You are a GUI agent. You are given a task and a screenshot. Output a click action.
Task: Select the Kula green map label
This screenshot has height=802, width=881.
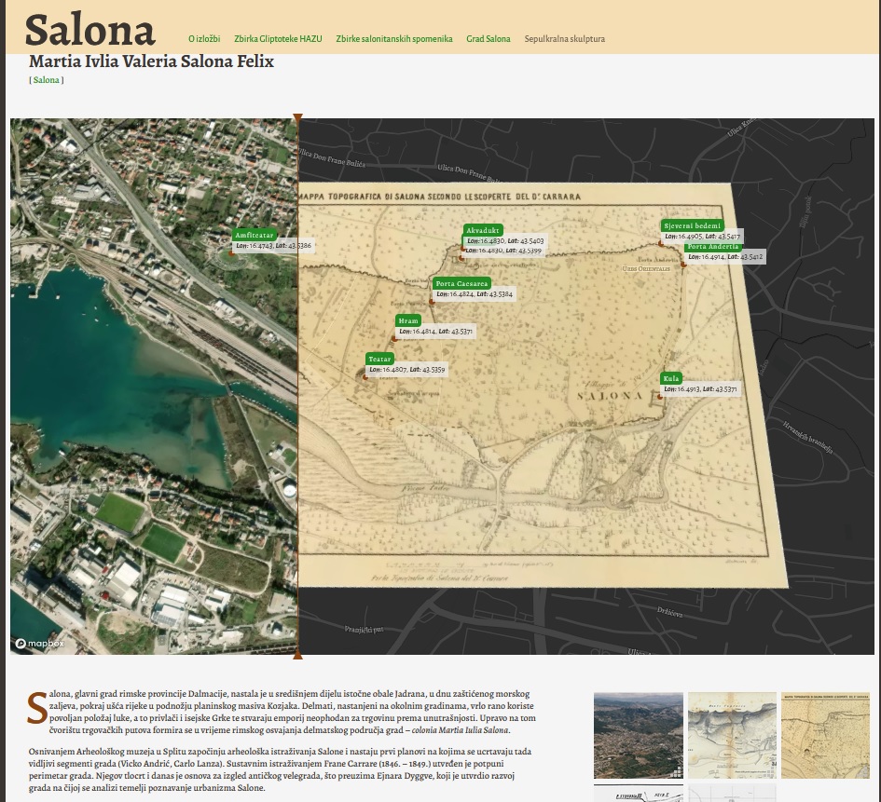(x=671, y=378)
